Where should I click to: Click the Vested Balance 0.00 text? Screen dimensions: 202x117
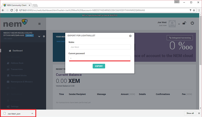(x=65, y=86)
